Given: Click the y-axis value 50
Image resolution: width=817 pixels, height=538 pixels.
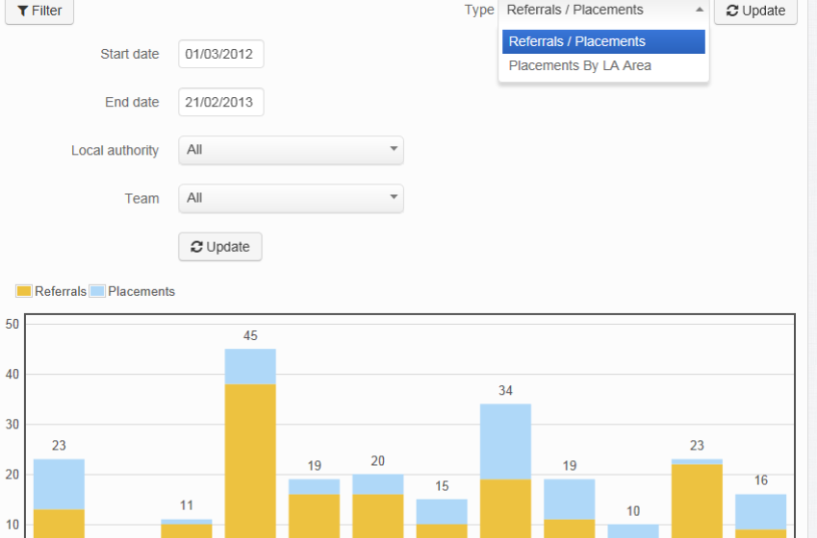Looking at the screenshot, I should [12, 324].
